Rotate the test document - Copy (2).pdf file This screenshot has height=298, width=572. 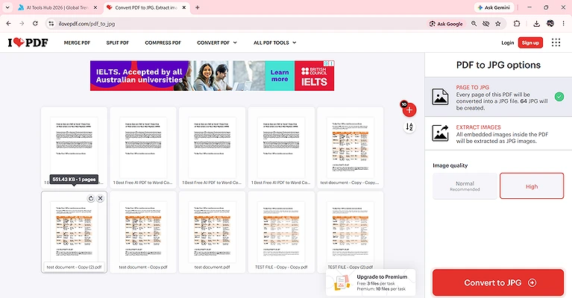[x=91, y=198]
